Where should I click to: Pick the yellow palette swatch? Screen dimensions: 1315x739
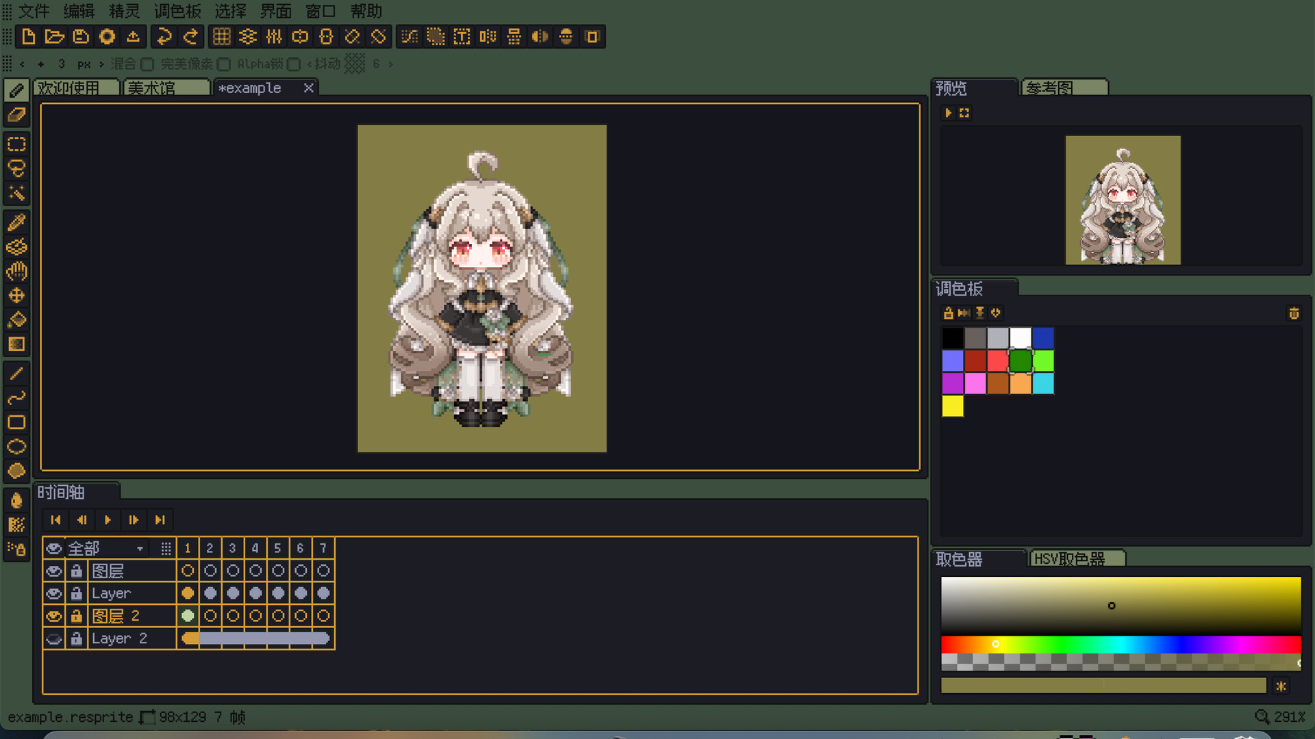click(x=952, y=406)
